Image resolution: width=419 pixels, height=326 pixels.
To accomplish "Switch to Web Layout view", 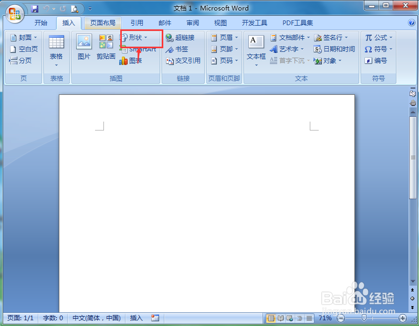I will [x=290, y=318].
